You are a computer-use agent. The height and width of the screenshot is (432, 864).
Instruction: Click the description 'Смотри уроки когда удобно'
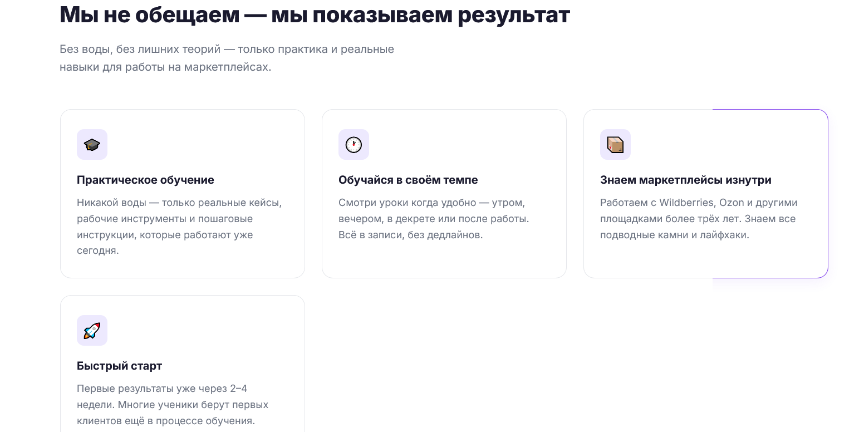pyautogui.click(x=434, y=219)
